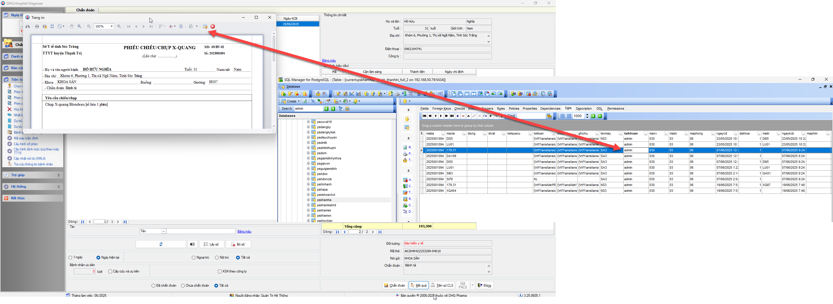The height and width of the screenshot is (304, 833).
Task: Click the watermark icon in print preview toolbar
Action: pyautogui.click(x=181, y=27)
